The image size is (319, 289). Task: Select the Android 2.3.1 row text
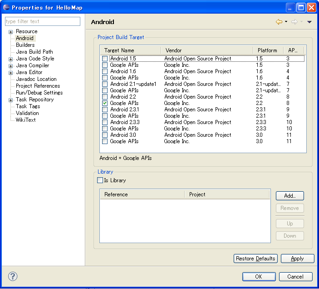[124, 110]
